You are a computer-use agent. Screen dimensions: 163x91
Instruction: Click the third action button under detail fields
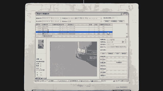click(117, 54)
